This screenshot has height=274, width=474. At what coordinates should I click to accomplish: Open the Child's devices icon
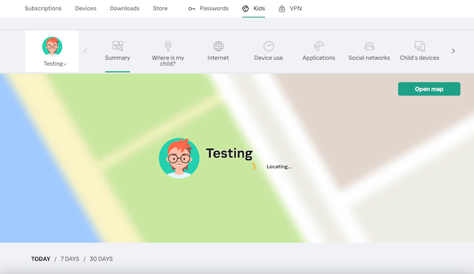(x=419, y=46)
